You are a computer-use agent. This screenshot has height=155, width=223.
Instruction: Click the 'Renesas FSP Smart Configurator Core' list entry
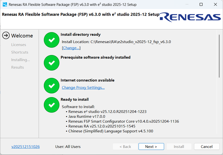point(124,121)
